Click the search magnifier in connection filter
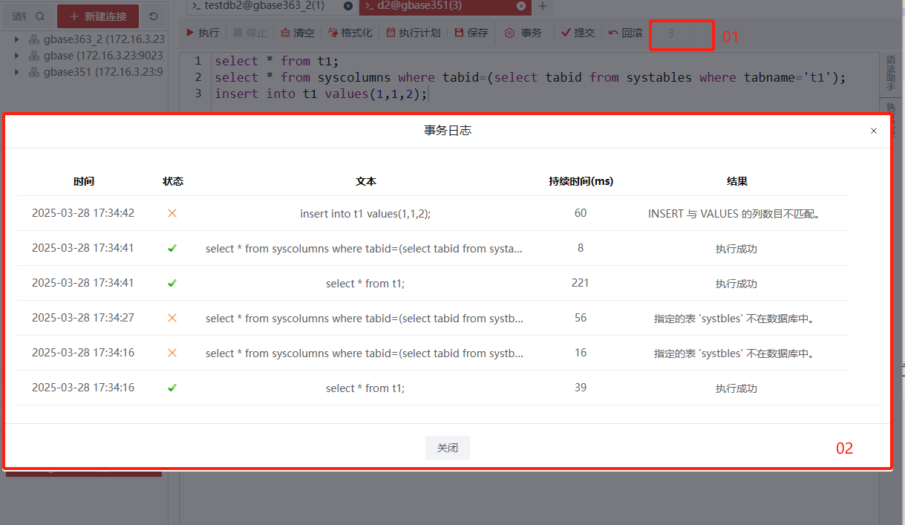The image size is (905, 525). tap(40, 16)
